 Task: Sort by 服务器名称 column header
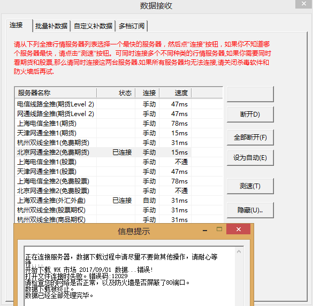(x=56, y=93)
